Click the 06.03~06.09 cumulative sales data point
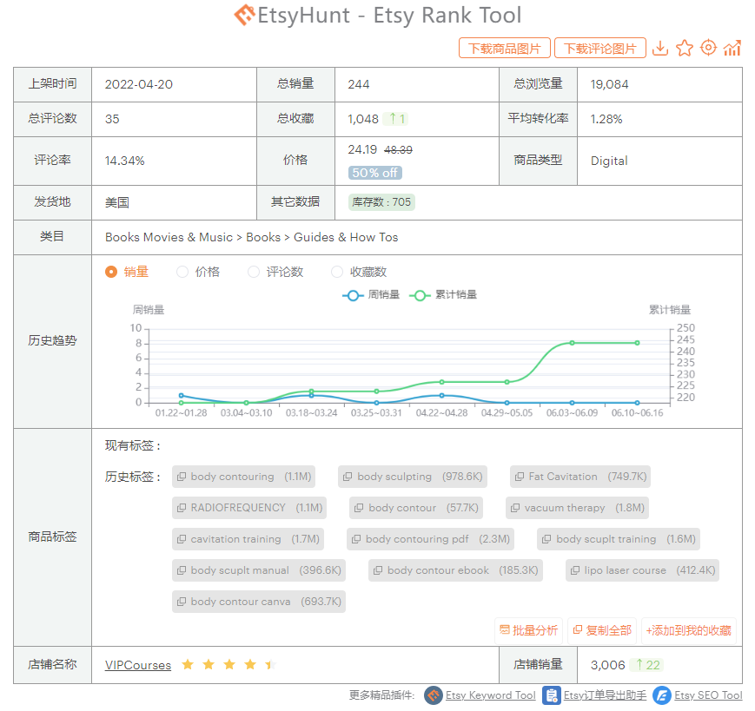 573,343
